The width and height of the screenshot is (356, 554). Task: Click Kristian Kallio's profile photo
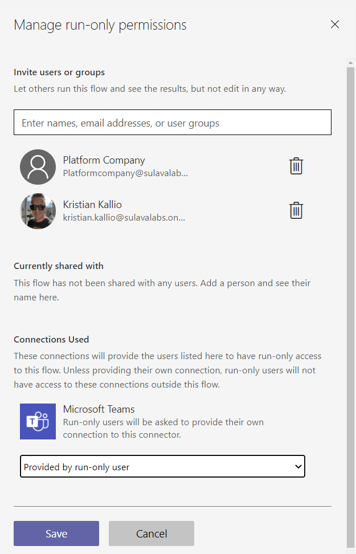click(38, 211)
